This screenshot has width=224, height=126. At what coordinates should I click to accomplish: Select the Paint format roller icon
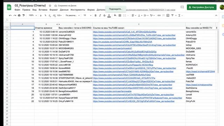tap(23, 15)
